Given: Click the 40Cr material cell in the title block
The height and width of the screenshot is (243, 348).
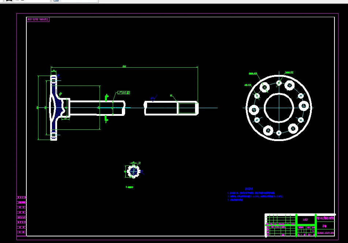Looking at the screenshot, I should 306,220.
